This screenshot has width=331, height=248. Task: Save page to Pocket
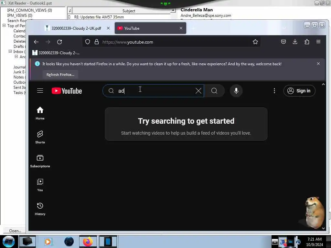[283, 42]
